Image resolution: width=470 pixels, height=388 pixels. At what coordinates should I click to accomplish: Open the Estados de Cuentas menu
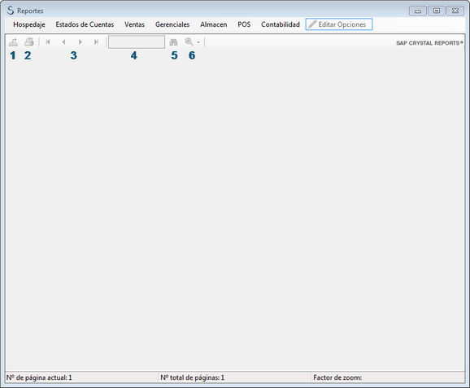tap(85, 24)
